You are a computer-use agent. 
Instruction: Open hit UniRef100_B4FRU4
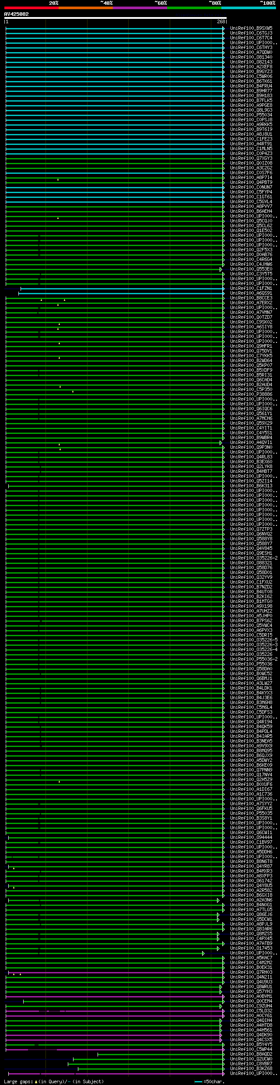[251, 86]
